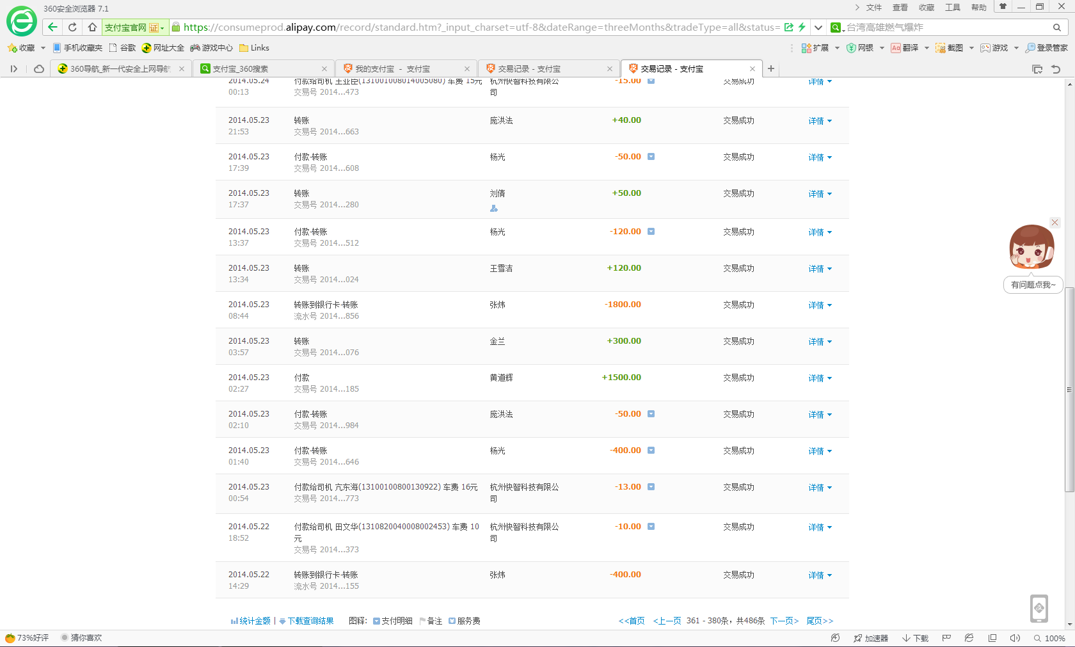This screenshot has height=647, width=1075.
Task: Click the contact icon under 刘倩
Action: (x=493, y=209)
